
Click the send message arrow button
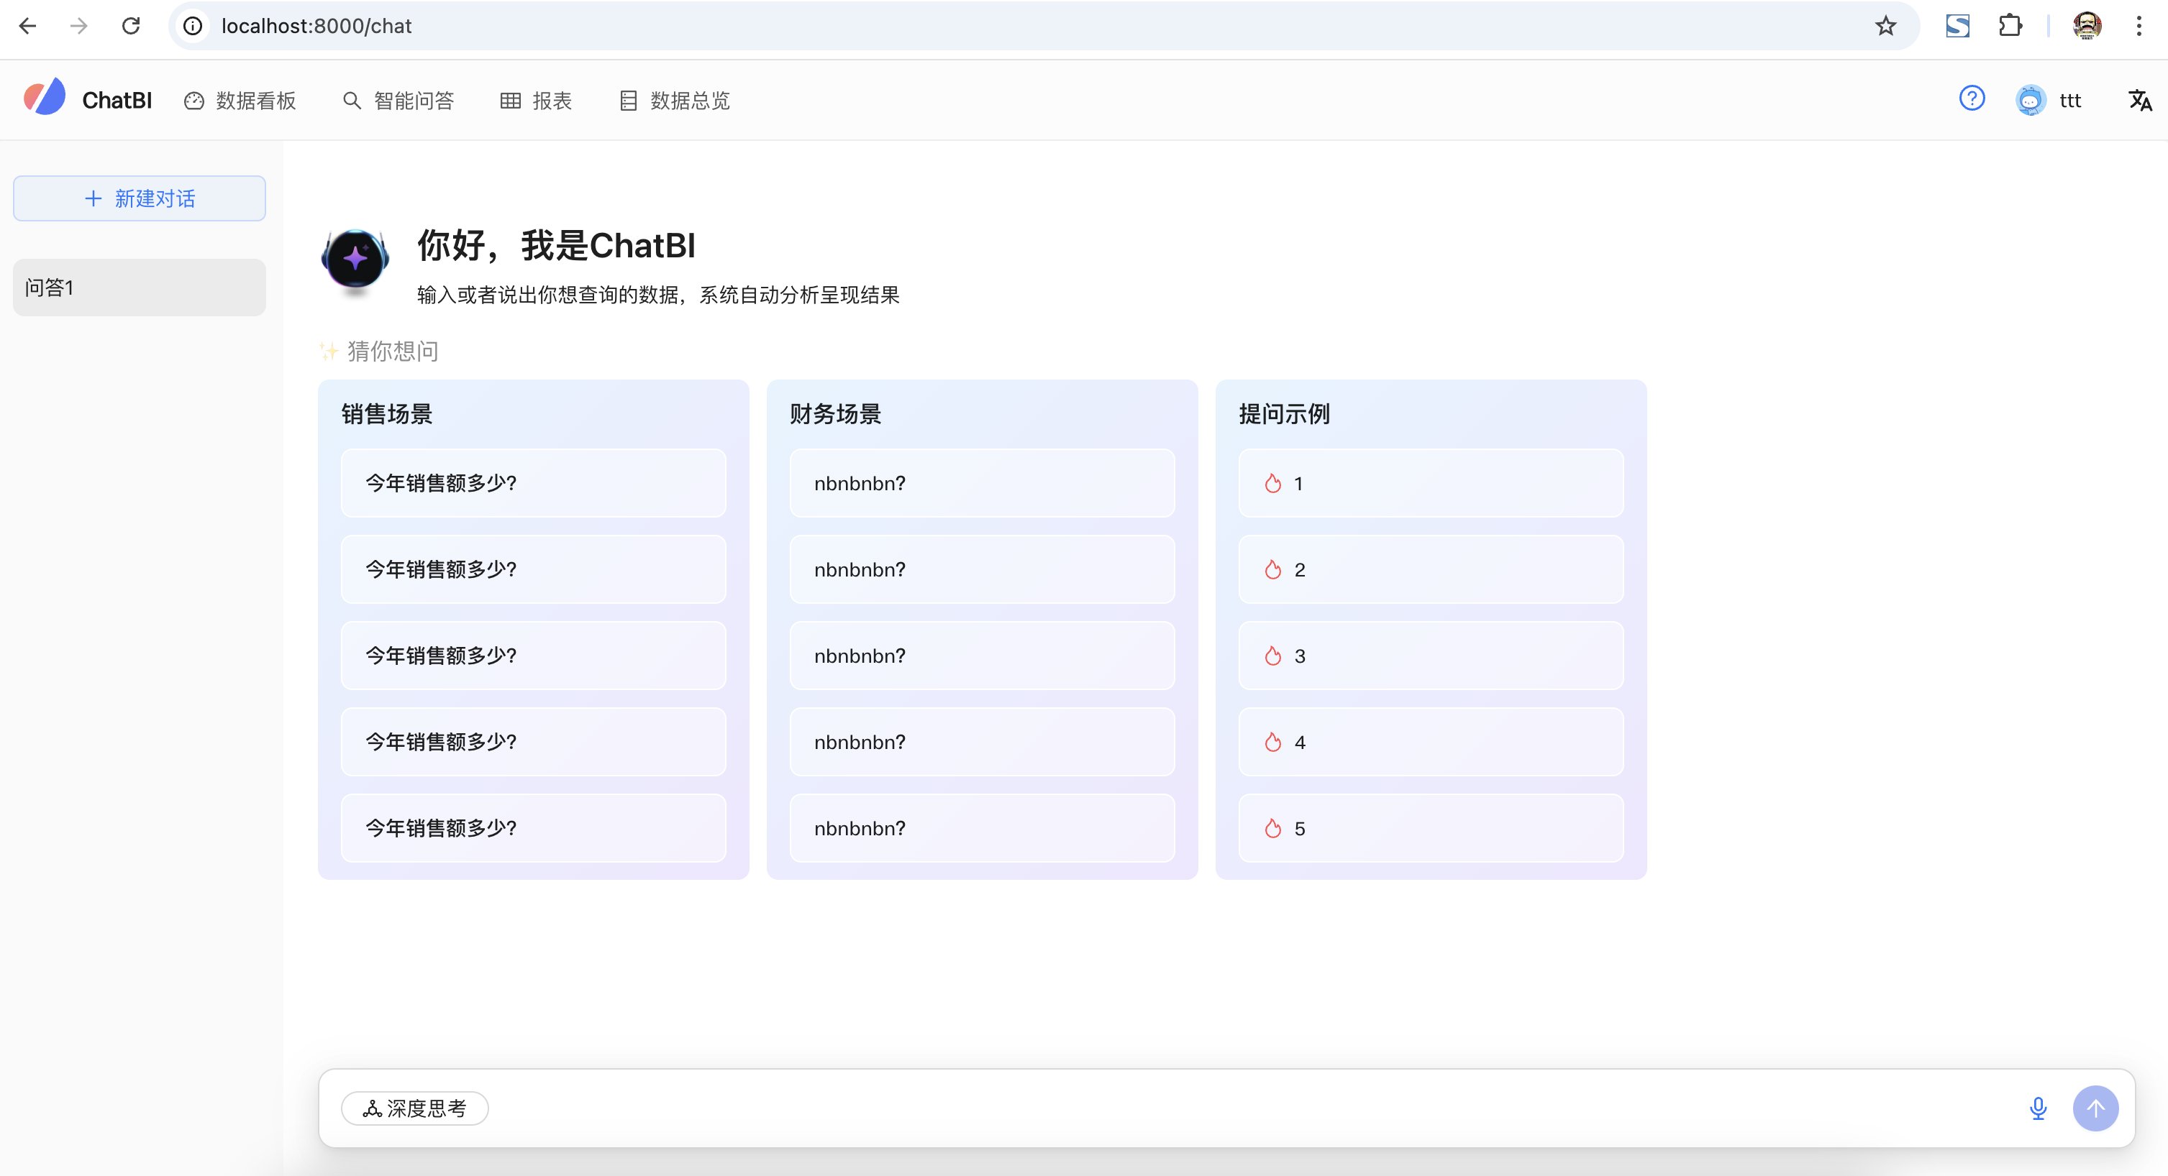2097,1108
